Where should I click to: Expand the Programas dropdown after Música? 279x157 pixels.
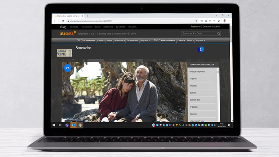click(200, 41)
